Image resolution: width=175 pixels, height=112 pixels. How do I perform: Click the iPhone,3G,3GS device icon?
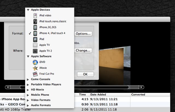click(x=35, y=27)
